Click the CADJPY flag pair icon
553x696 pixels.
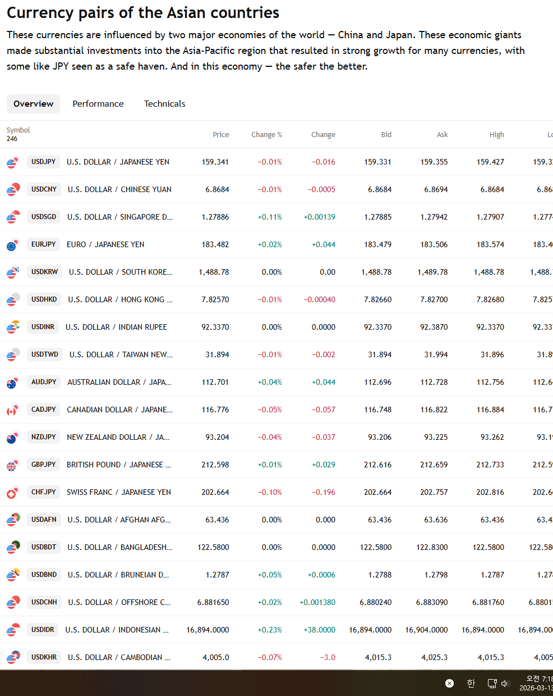coord(13,410)
